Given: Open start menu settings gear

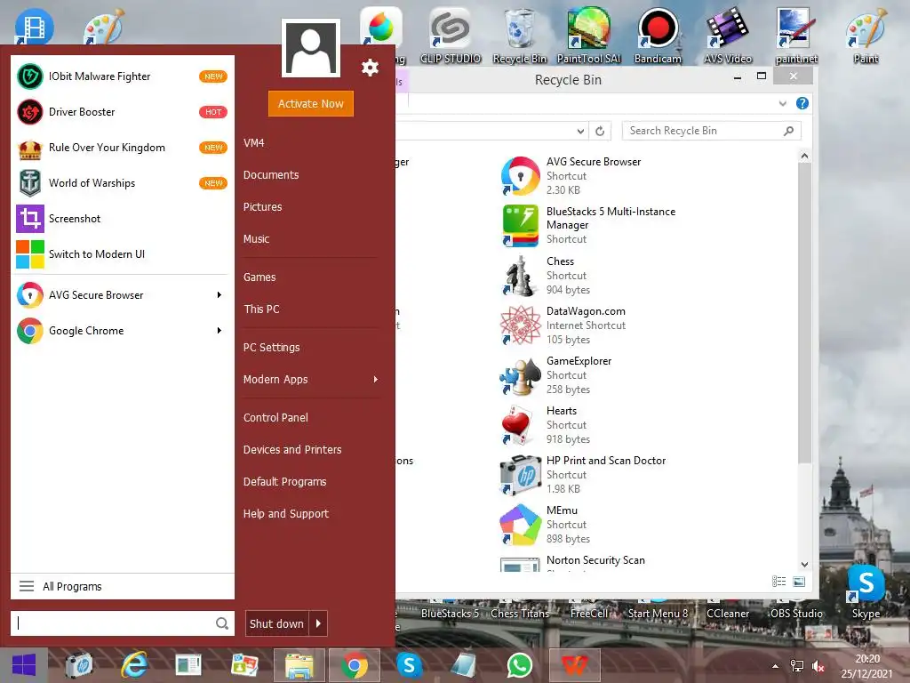Looking at the screenshot, I should pyautogui.click(x=370, y=68).
